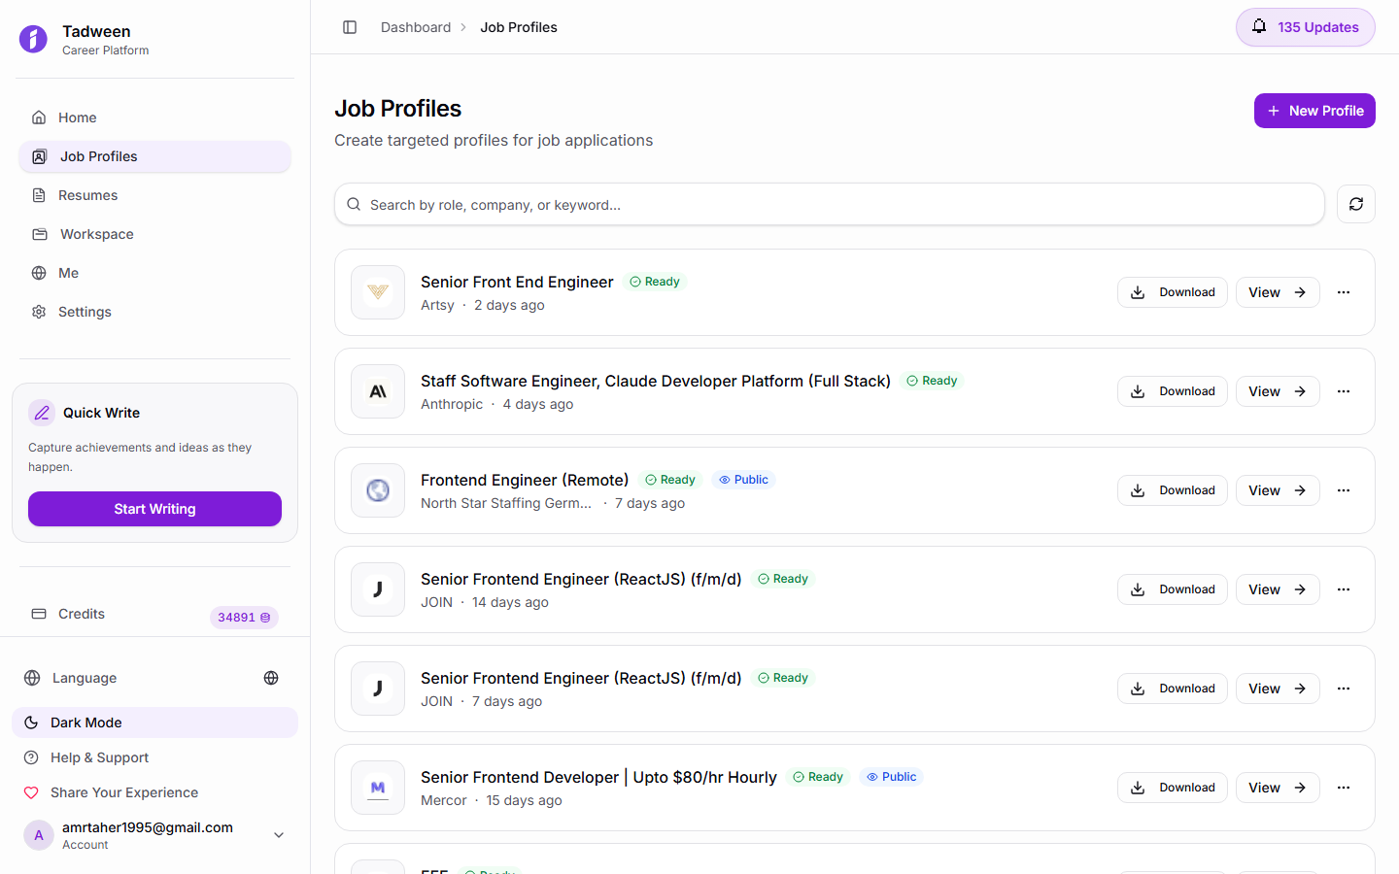
Task: Download the Anthropic Staff Software Engineer profile
Action: (x=1173, y=391)
